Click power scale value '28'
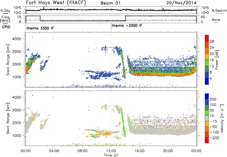This screenshot has height=157, width=227. pos(212,41)
